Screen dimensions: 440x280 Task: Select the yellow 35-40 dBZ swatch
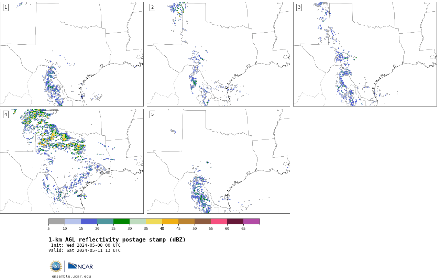154,221
